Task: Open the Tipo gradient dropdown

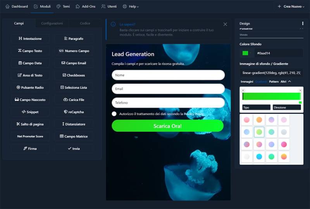Action: (256, 107)
